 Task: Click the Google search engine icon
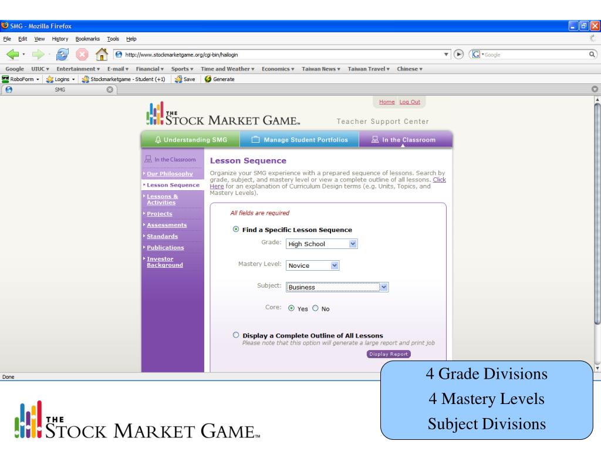click(475, 55)
